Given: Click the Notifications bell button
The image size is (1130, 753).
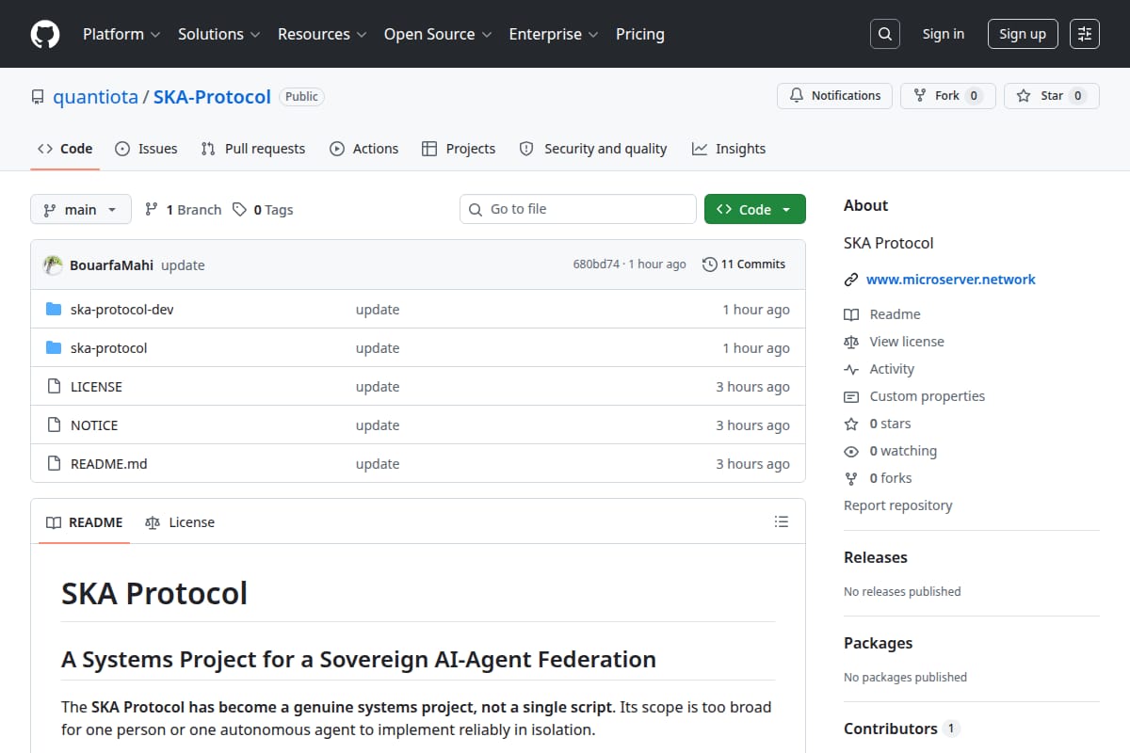Looking at the screenshot, I should click(x=834, y=96).
